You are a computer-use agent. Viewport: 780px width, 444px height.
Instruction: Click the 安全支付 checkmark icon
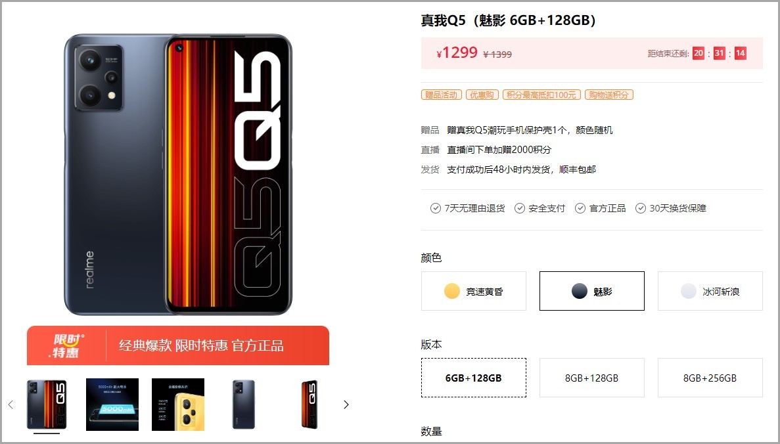[x=519, y=208]
